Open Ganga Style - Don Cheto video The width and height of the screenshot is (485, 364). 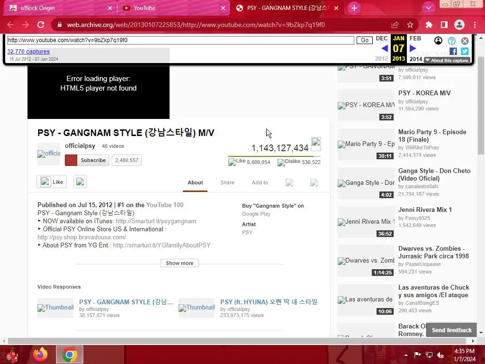(x=434, y=174)
